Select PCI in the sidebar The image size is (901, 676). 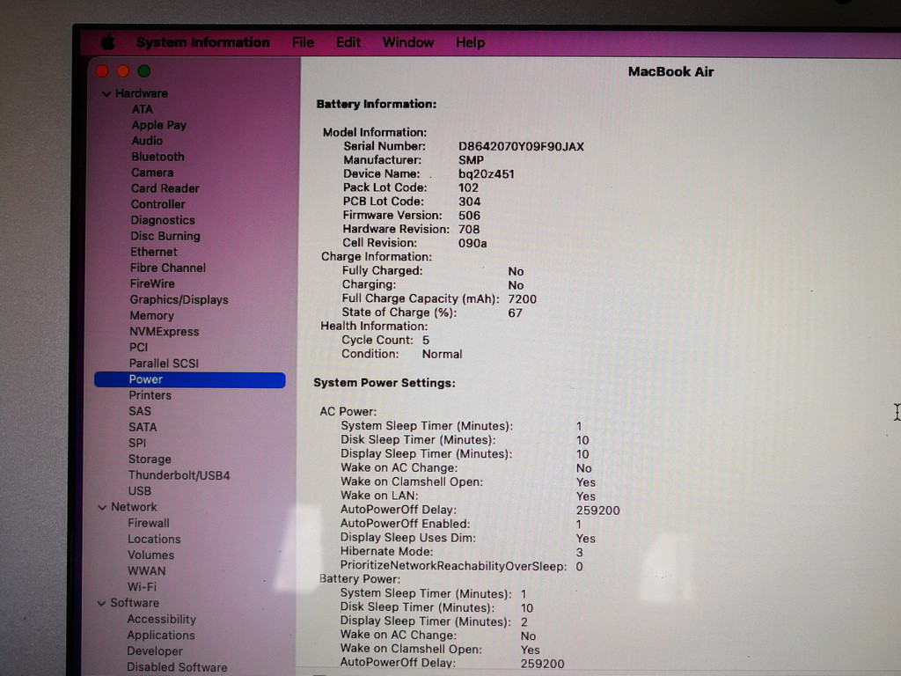pyautogui.click(x=138, y=347)
